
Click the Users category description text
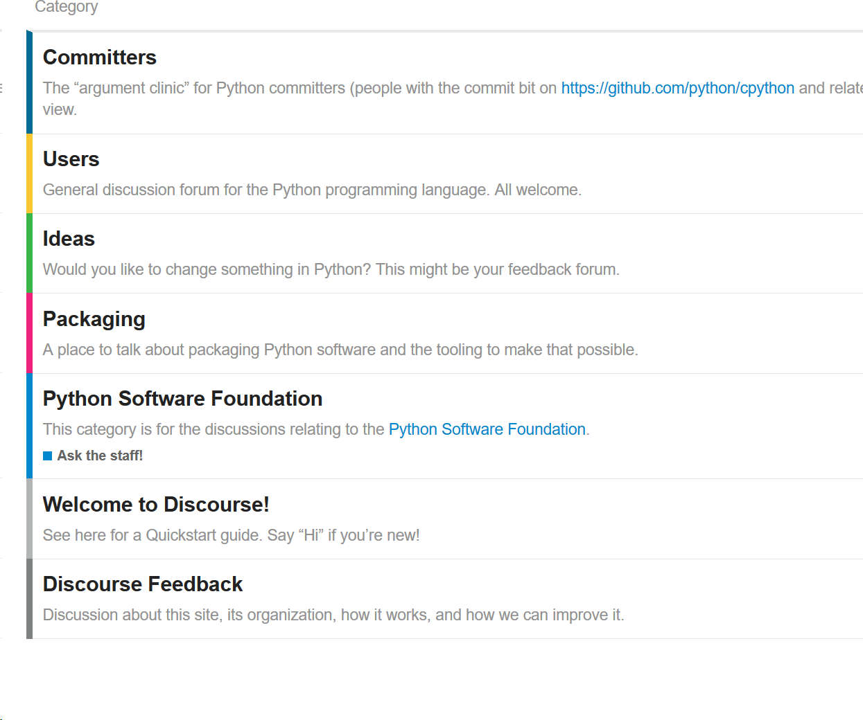click(312, 190)
